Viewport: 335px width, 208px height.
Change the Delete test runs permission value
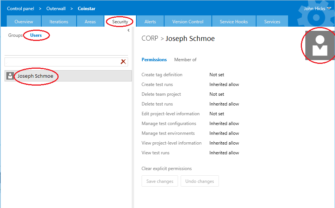coord(224,104)
